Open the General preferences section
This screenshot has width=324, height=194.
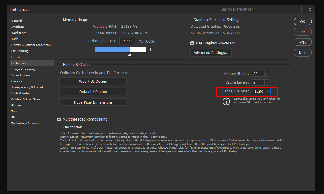17,21
